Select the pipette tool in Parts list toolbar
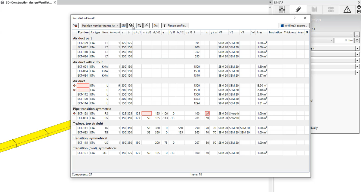Screen dimensions: 361x192 coord(147,26)
